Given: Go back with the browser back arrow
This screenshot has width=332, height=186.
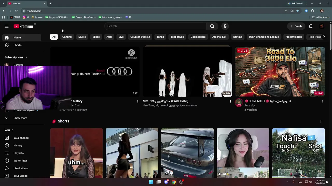Looking at the screenshot, I should click(x=4, y=11).
